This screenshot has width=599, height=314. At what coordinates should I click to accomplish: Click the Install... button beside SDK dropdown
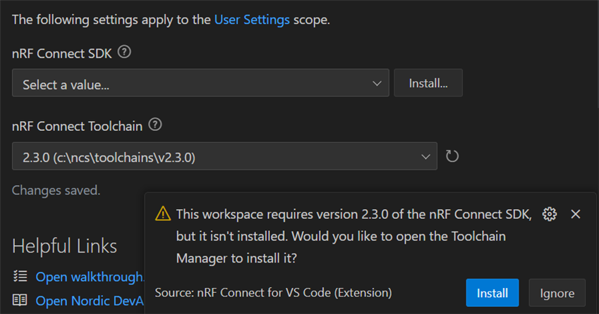(x=428, y=82)
